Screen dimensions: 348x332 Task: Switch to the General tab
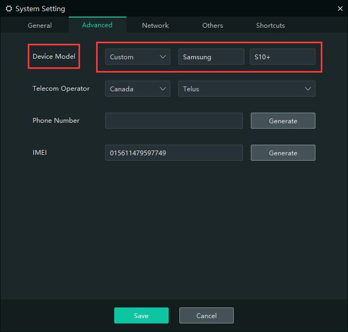[x=39, y=26]
